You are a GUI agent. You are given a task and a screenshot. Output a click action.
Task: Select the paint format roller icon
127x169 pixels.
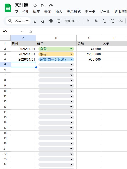(59, 21)
